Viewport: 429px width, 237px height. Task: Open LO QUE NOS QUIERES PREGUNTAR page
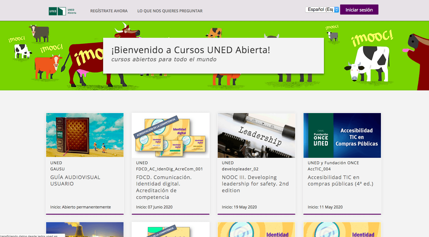[170, 11]
